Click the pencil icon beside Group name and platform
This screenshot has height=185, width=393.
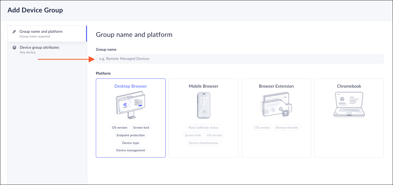[x=14, y=32]
